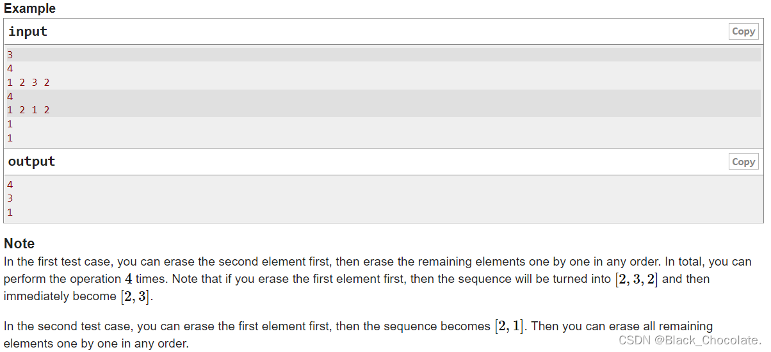Click the CSDN @Black_Chocolate watermark
771x352 pixels.
click(x=690, y=340)
